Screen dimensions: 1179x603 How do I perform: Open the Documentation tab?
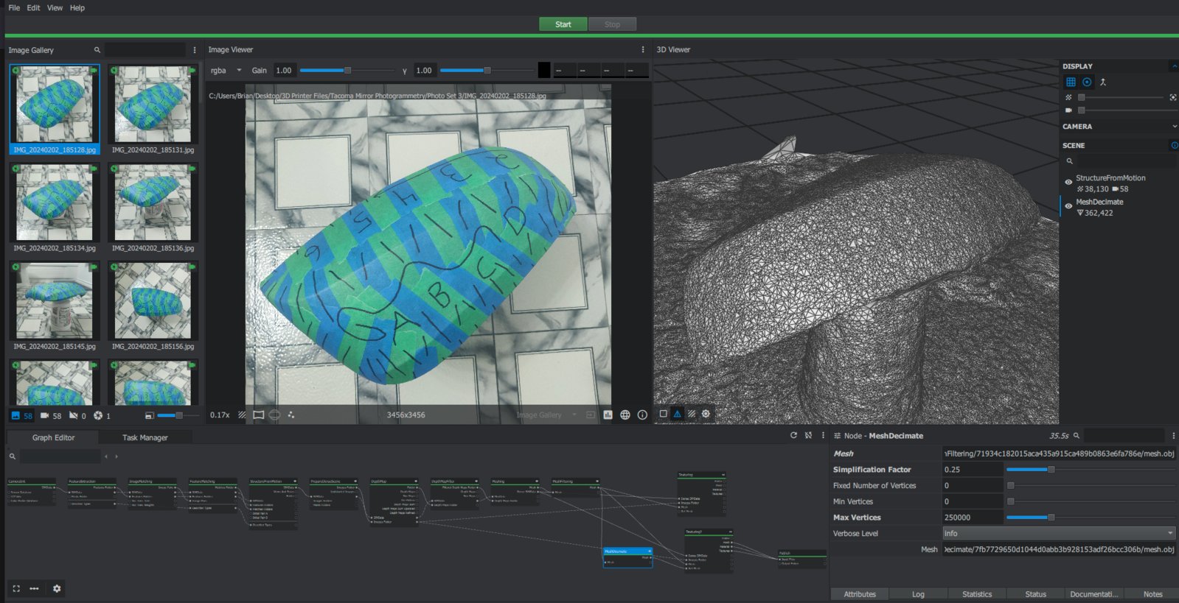pyautogui.click(x=1093, y=594)
